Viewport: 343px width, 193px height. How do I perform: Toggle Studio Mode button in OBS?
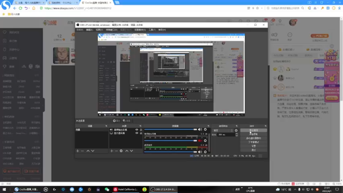[x=253, y=142]
